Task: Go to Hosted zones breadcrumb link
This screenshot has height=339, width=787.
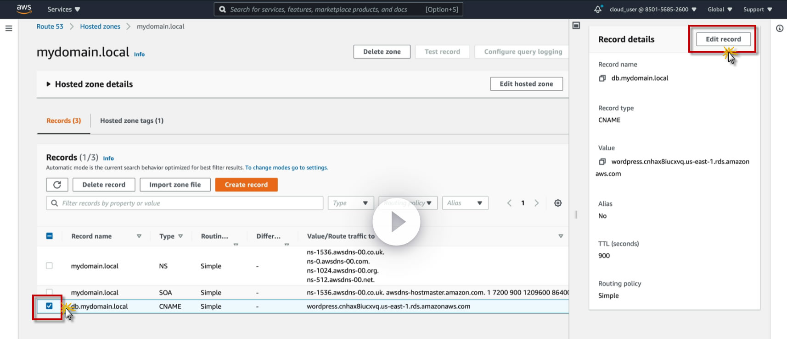Action: coord(100,27)
